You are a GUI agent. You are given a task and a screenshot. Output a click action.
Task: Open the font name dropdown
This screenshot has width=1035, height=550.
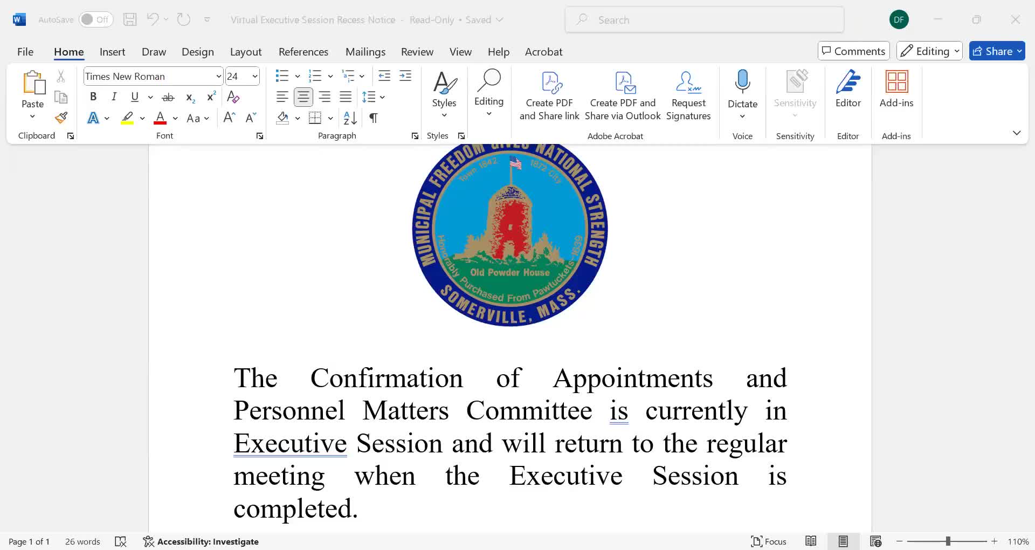[218, 77]
